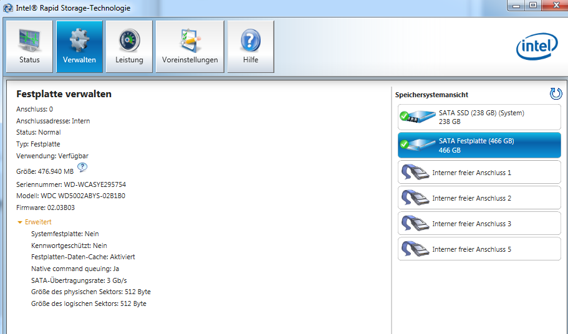
Task: Click the Festplatte verwalten heading
Action: tap(64, 94)
